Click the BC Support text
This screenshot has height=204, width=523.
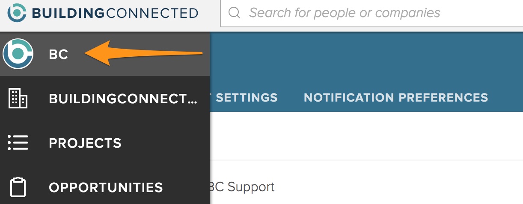242,187
